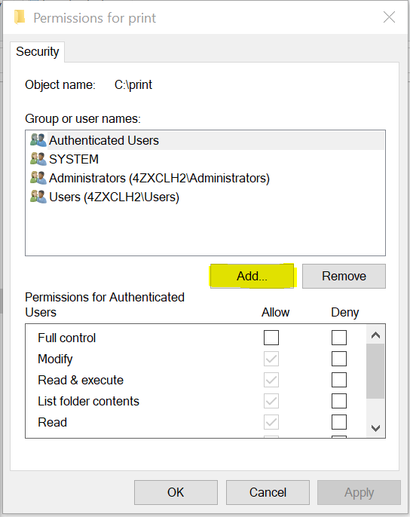Viewport: 410px width, 517px height.
Task: Click the Add... button
Action: click(x=252, y=276)
